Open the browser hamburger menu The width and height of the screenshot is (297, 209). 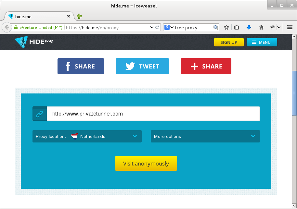[290, 28]
